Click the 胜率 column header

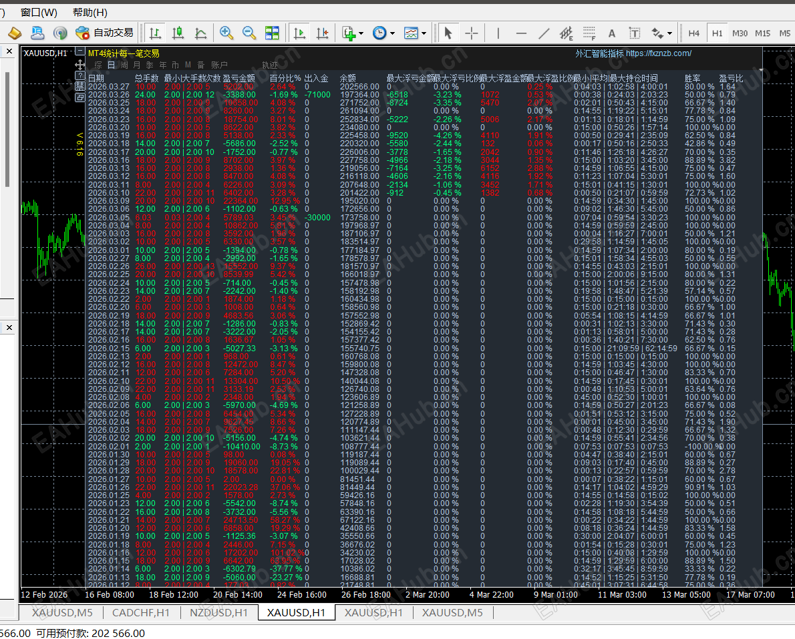pos(693,78)
